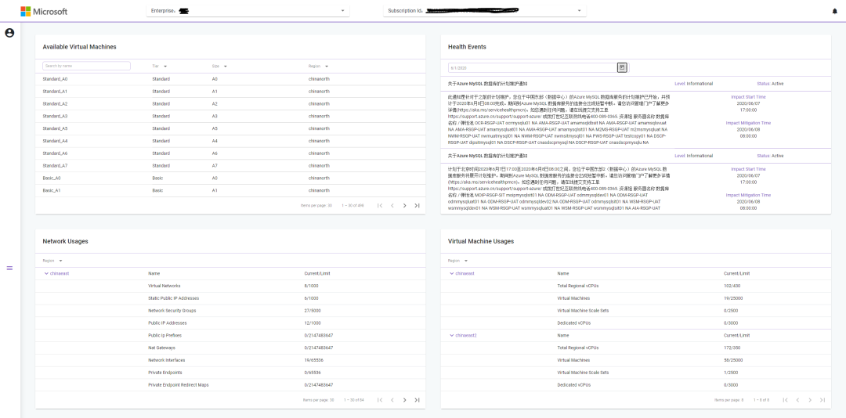Open Region filter in Virtual Machine Usages
The width and height of the screenshot is (846, 418).
click(x=457, y=261)
